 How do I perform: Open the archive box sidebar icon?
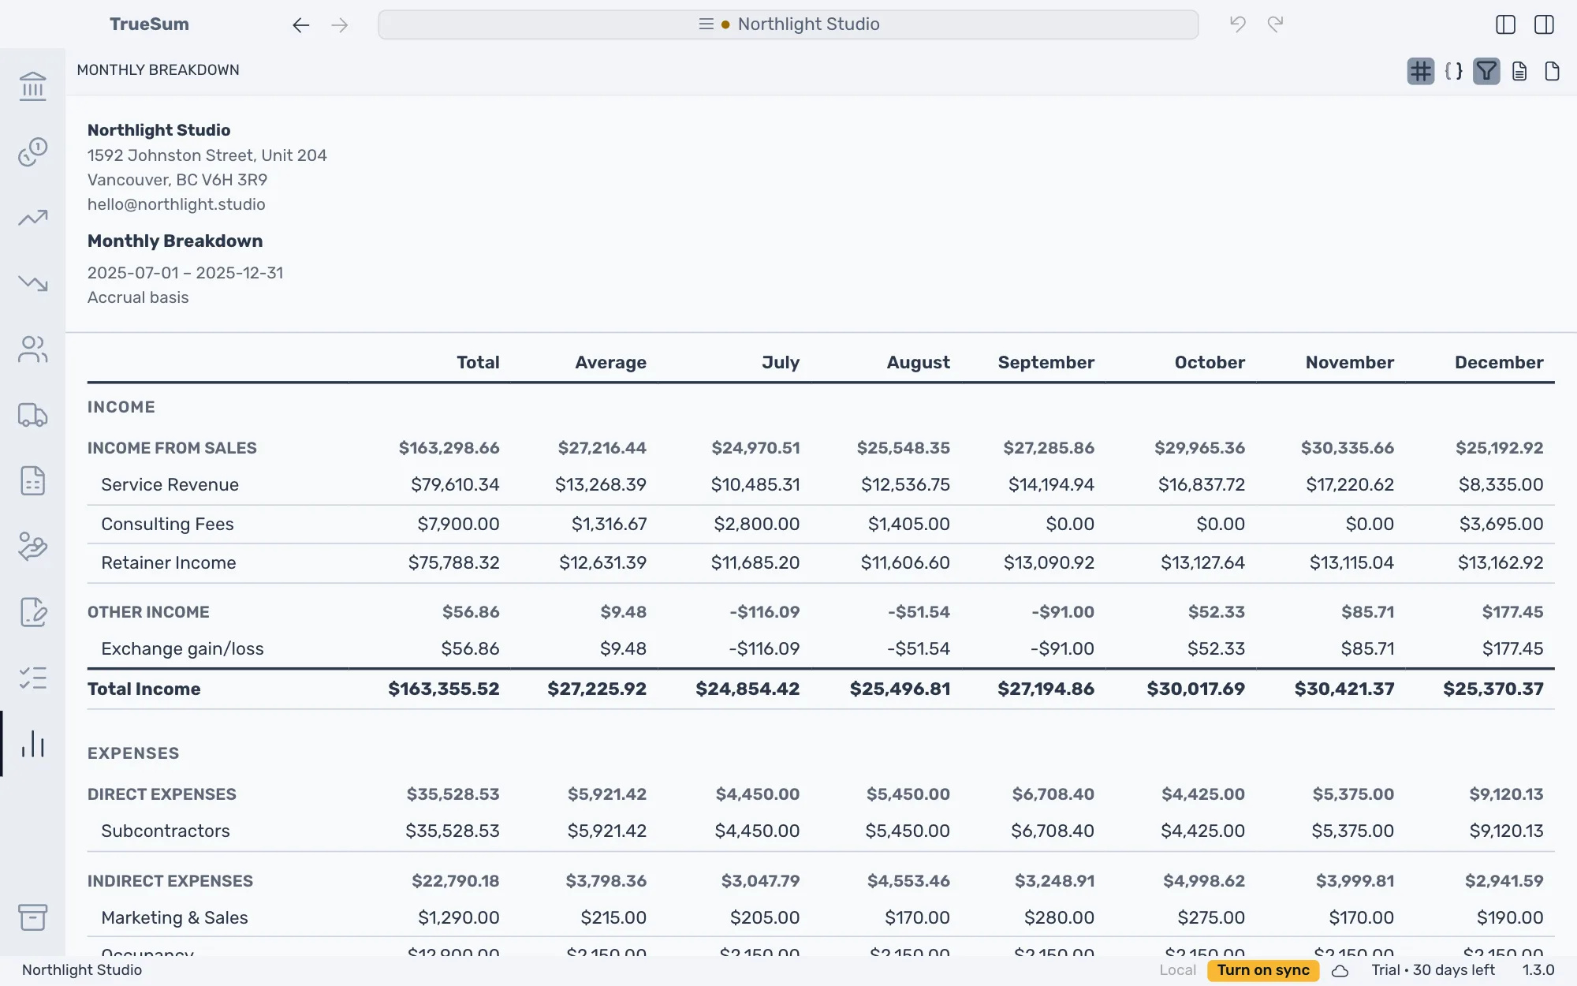(32, 917)
